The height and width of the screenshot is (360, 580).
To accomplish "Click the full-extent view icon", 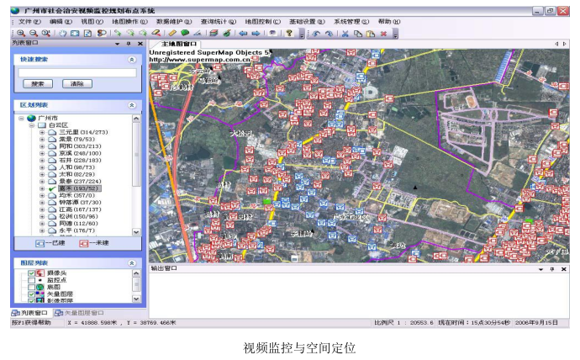I will (75, 34).
